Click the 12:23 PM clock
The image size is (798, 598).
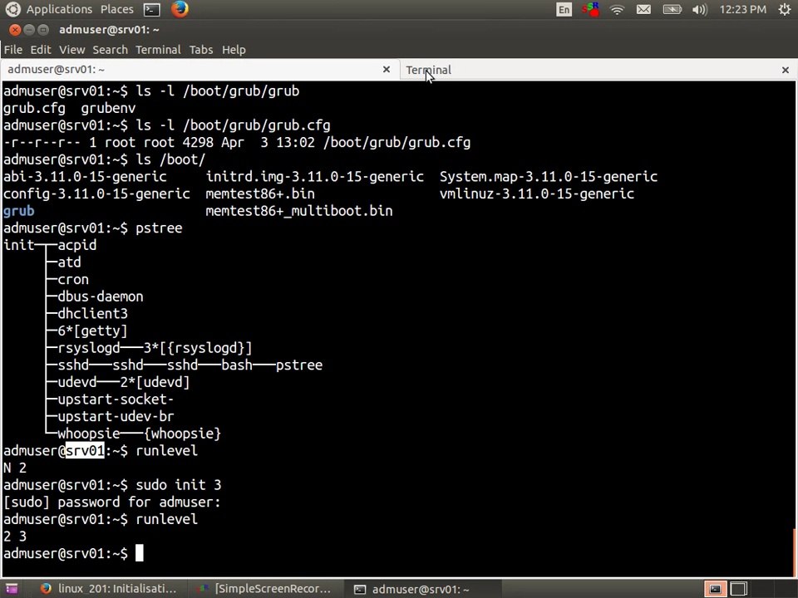[x=742, y=10]
